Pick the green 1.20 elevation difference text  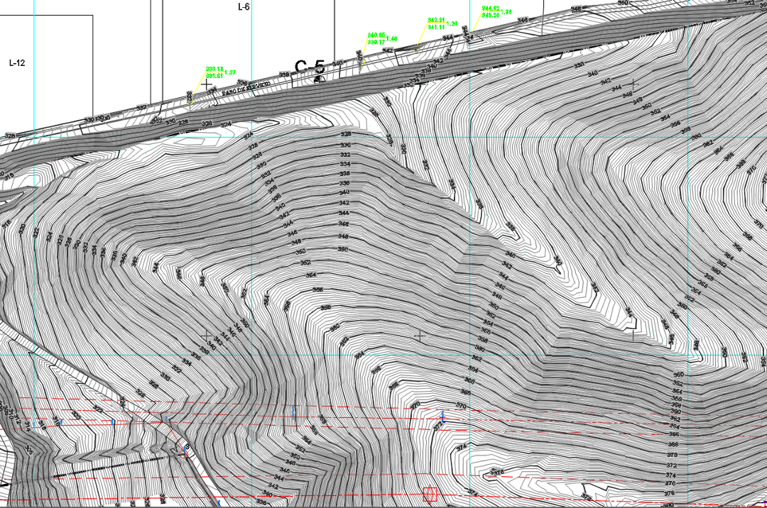(452, 23)
